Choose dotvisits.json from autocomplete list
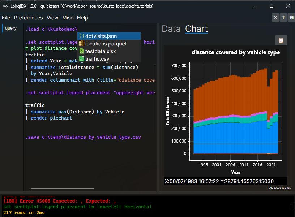 coord(109,36)
